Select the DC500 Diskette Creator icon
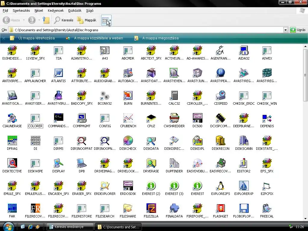The width and height of the screenshot is (308, 231). 197,118
